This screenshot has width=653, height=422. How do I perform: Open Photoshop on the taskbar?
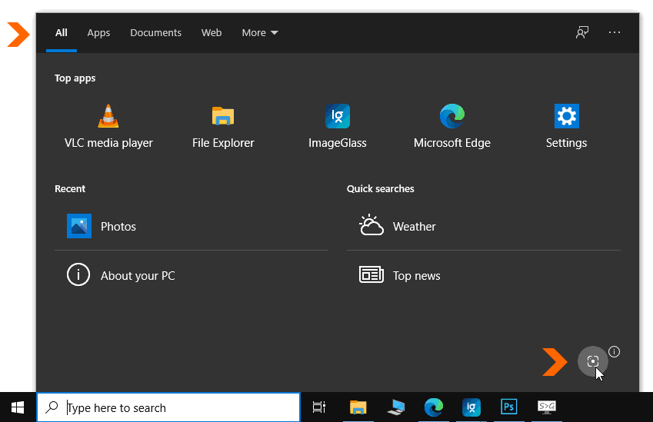click(x=509, y=407)
